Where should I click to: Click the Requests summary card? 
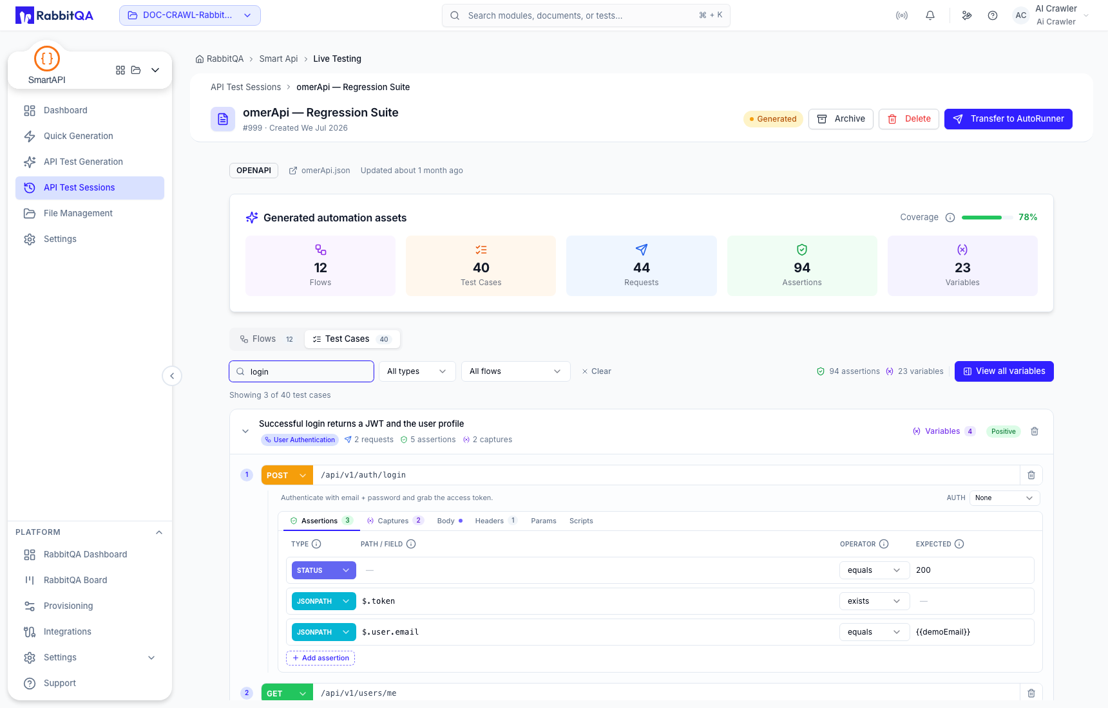tap(642, 266)
